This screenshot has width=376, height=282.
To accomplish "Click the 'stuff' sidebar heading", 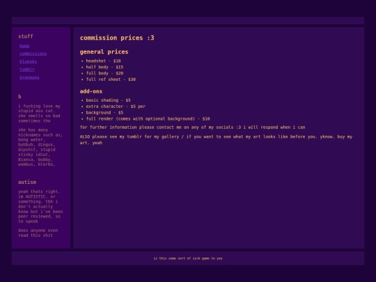I will 26,36.
